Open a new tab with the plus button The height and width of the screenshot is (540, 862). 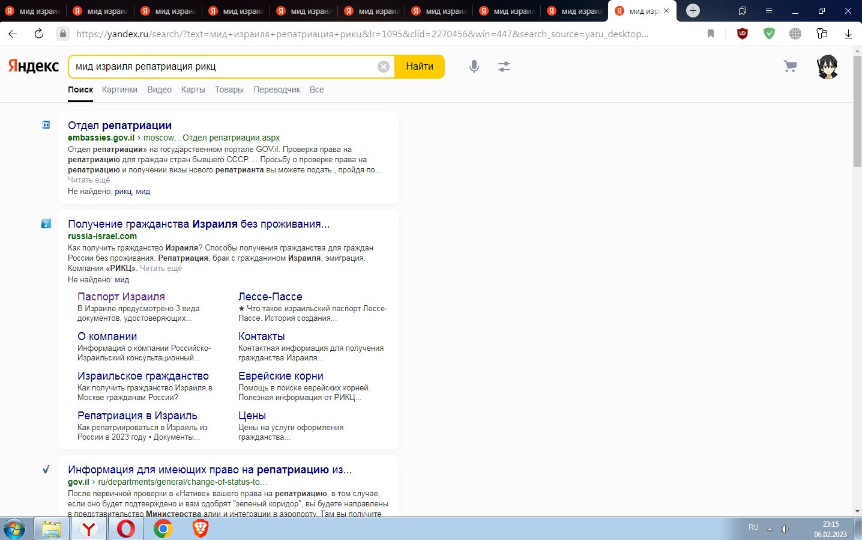pyautogui.click(x=693, y=11)
